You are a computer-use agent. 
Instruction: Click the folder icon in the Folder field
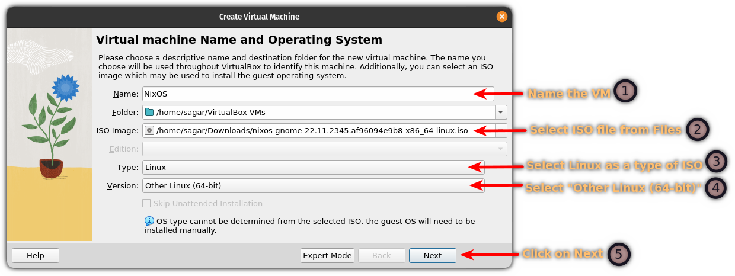pos(149,112)
